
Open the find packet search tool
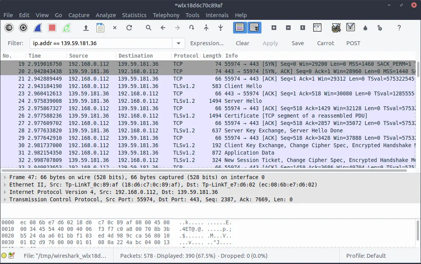(148, 28)
